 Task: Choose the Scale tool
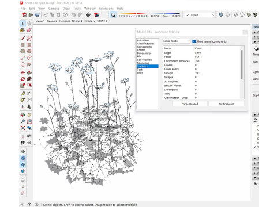[x=23, y=86]
